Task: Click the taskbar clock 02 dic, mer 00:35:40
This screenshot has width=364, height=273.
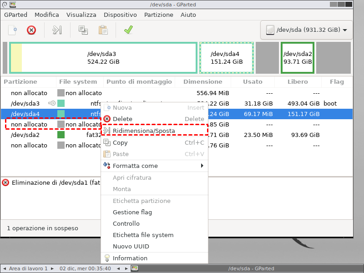Action: [x=85, y=268]
